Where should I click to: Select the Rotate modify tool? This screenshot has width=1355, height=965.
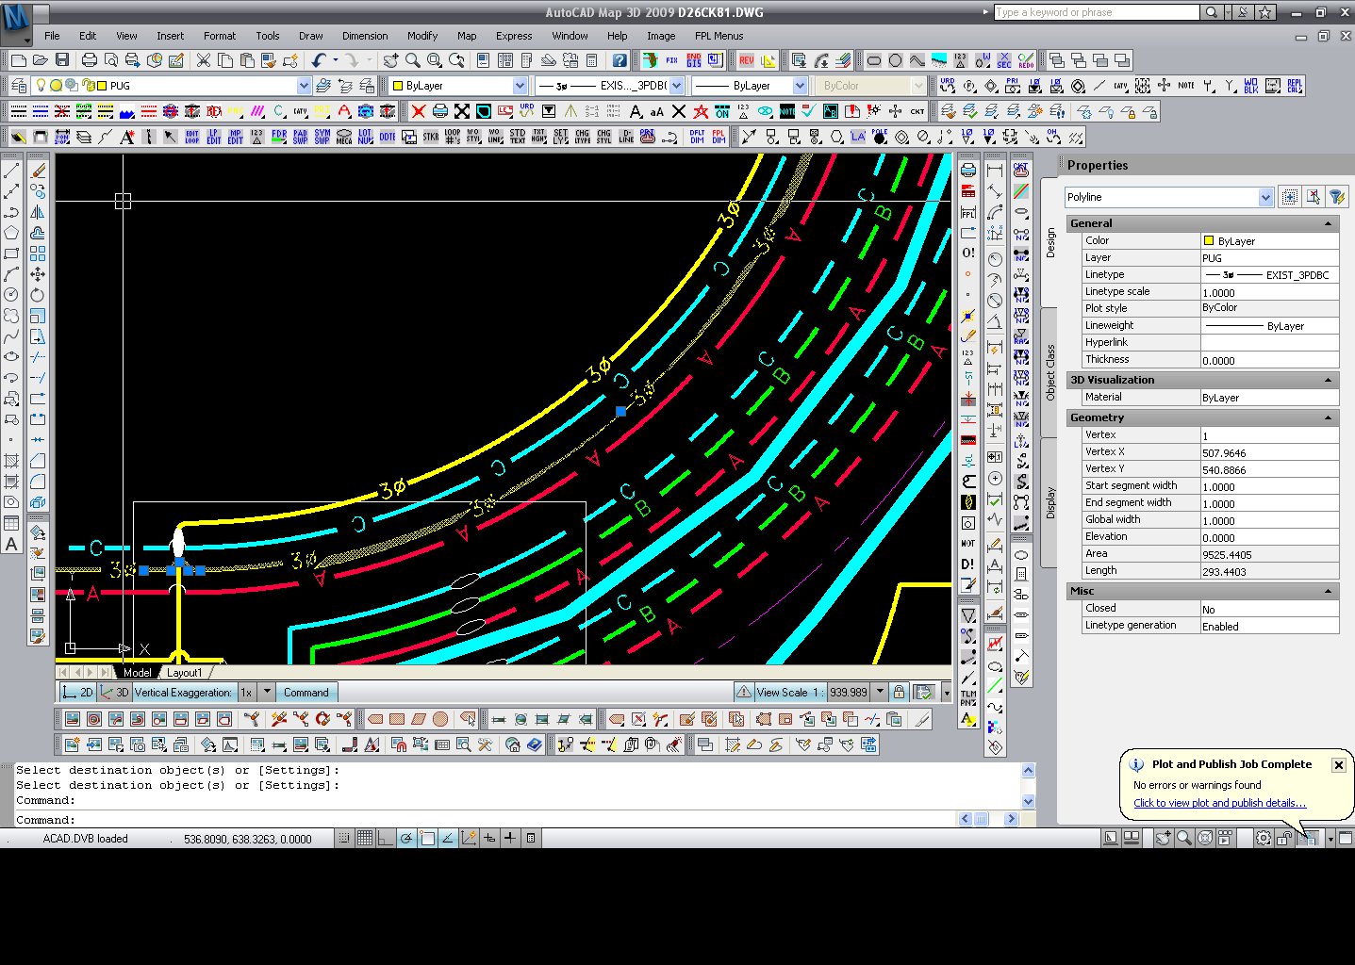pyautogui.click(x=38, y=295)
